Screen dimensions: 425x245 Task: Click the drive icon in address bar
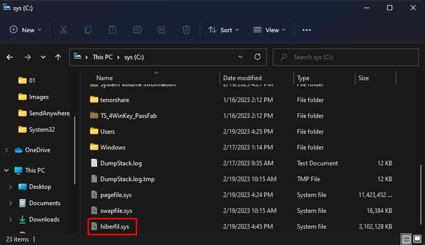point(77,56)
